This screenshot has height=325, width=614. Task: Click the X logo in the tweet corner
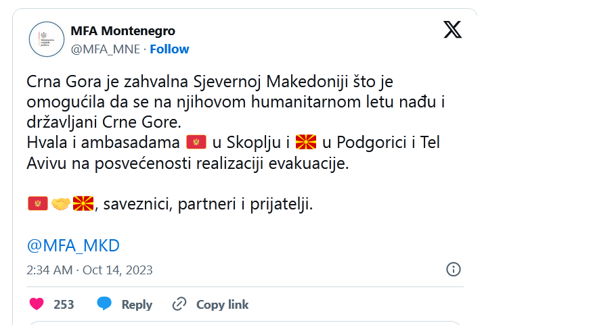click(x=452, y=30)
